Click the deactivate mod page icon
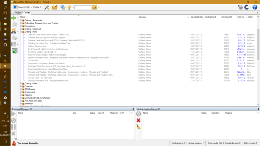 tap(15, 25)
